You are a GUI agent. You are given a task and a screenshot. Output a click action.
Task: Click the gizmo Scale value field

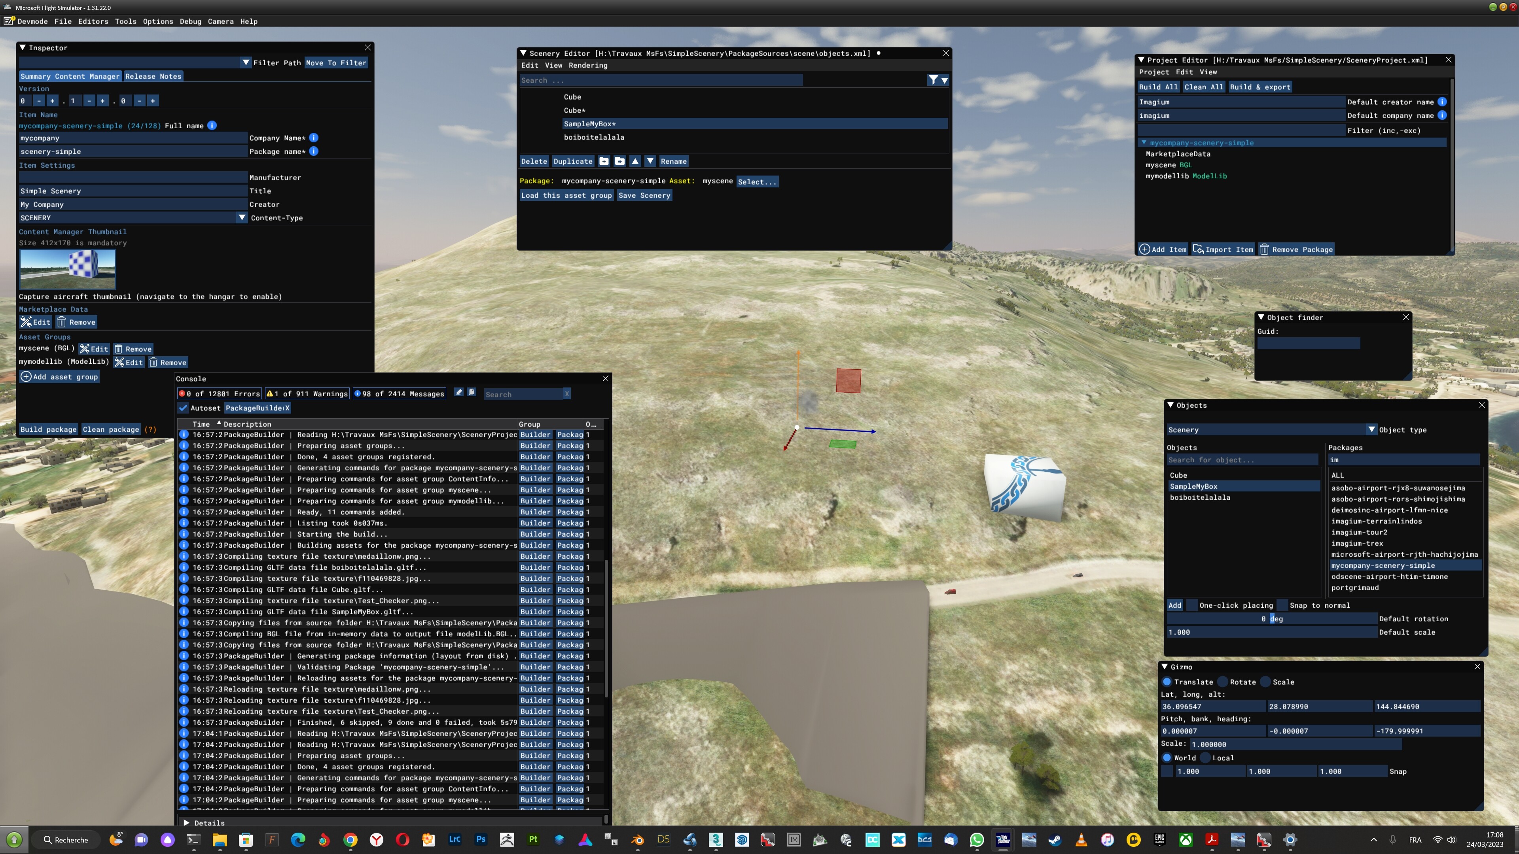(x=1296, y=744)
